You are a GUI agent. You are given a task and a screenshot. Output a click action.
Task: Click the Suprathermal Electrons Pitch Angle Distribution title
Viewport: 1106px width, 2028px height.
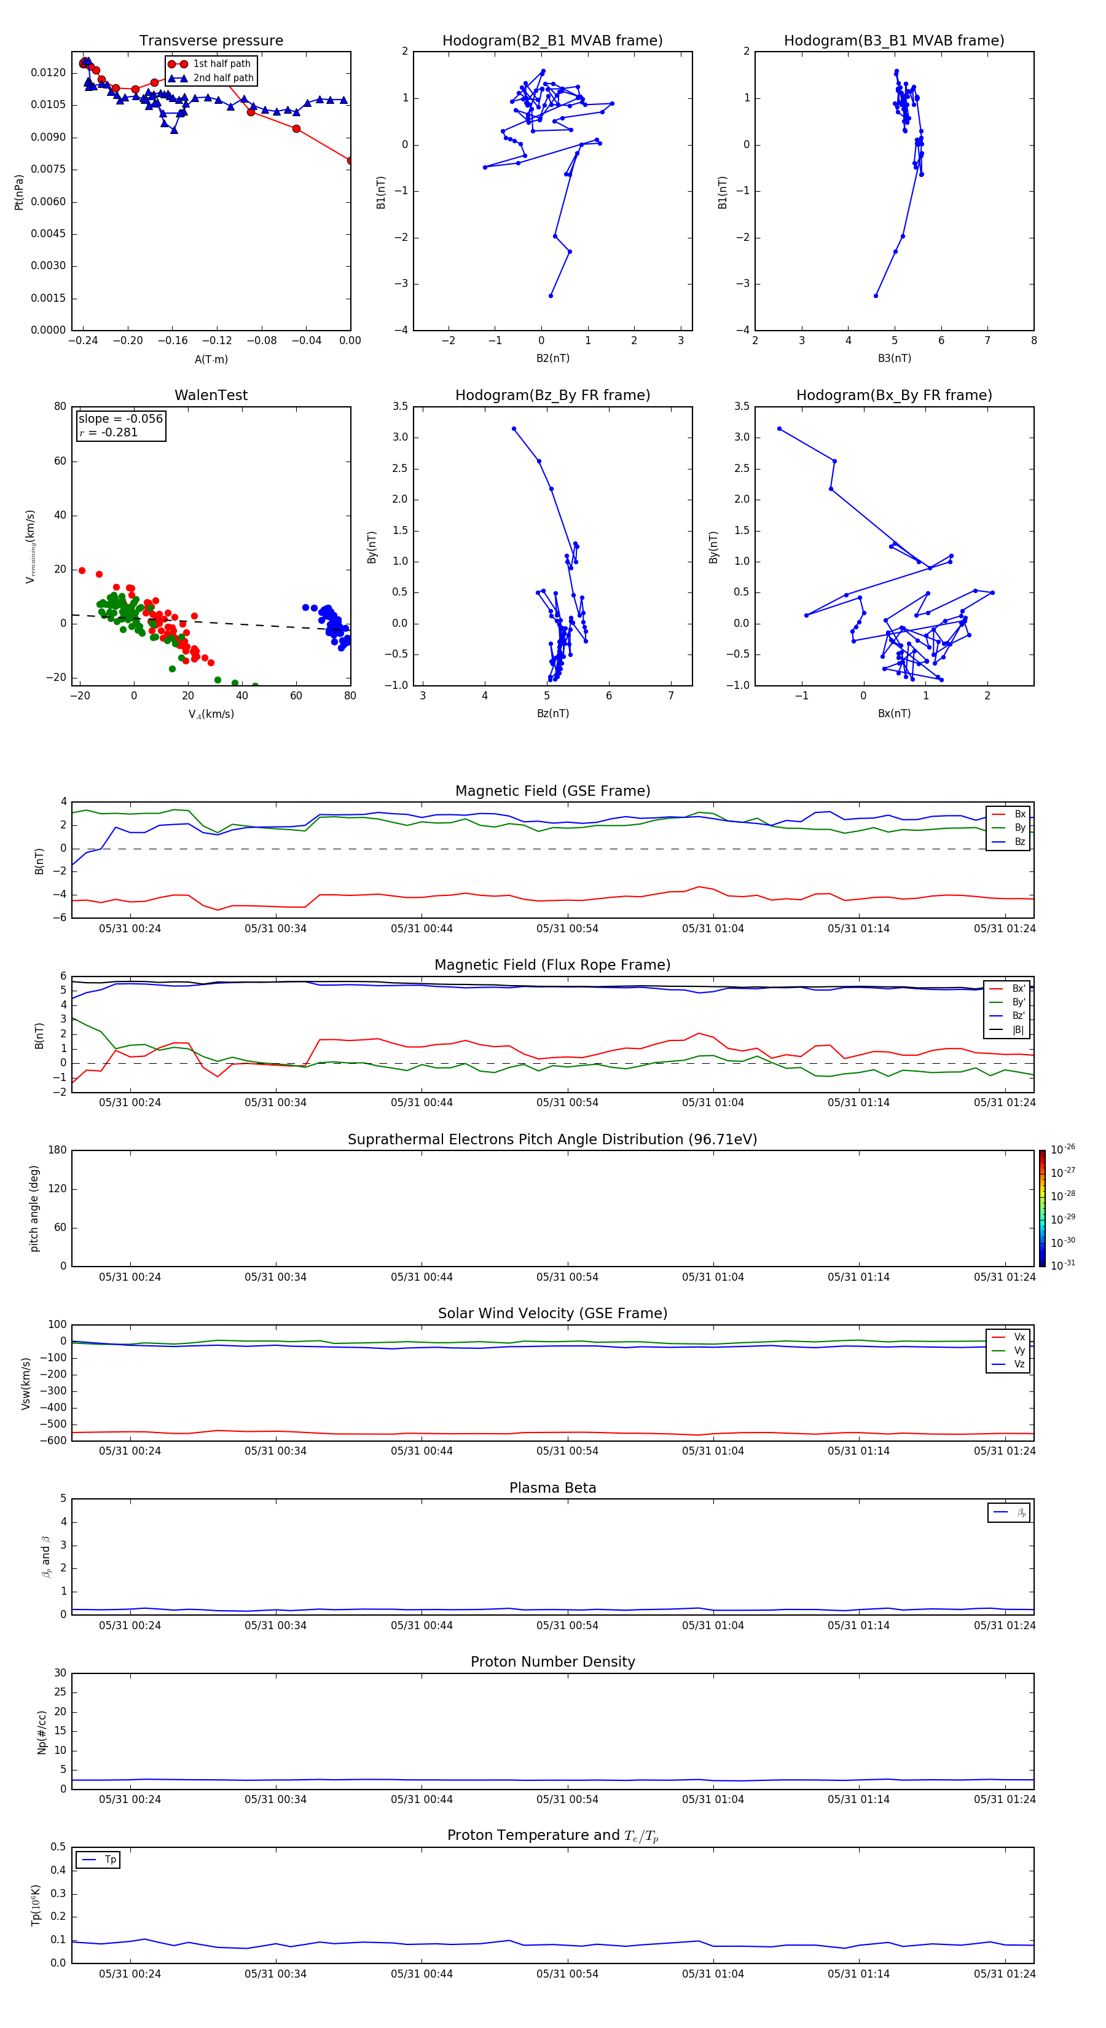point(552,1139)
